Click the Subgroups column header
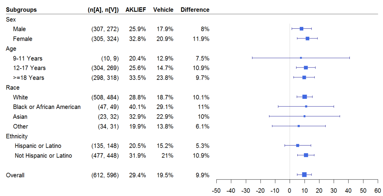 click(x=21, y=10)
